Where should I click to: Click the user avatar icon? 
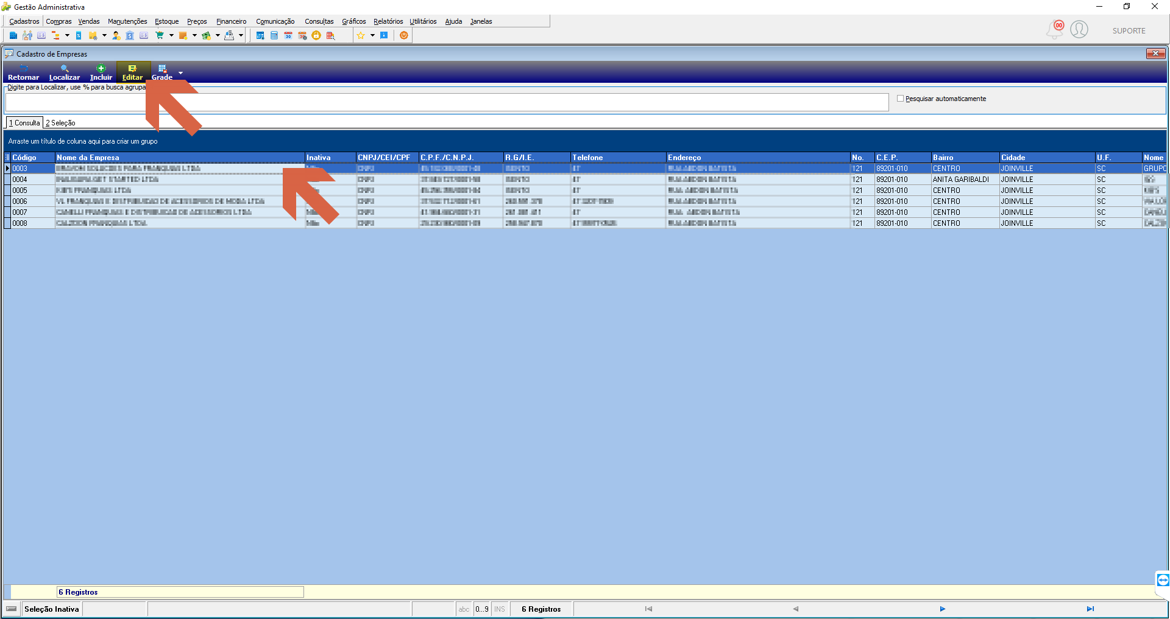[1079, 29]
